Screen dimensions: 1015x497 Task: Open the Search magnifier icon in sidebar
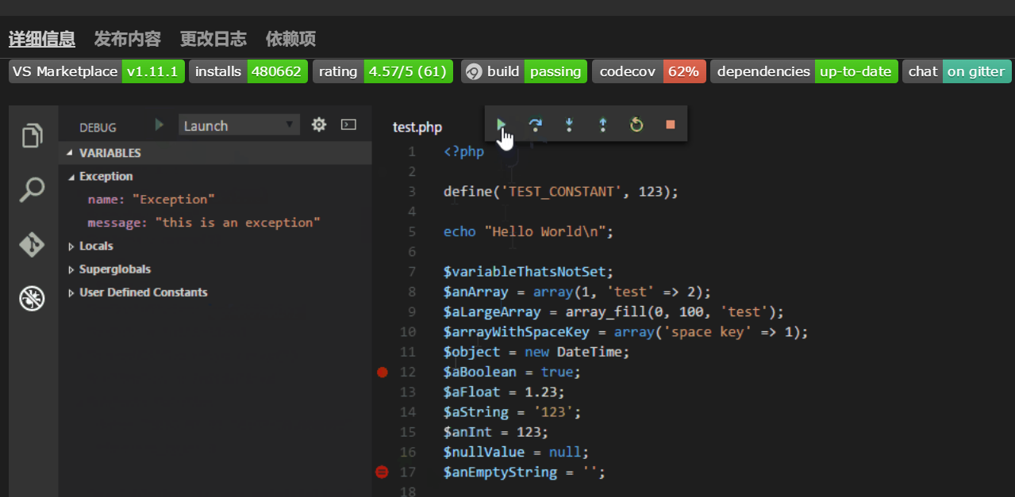point(32,190)
